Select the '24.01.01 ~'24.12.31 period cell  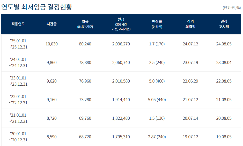(x=18, y=62)
